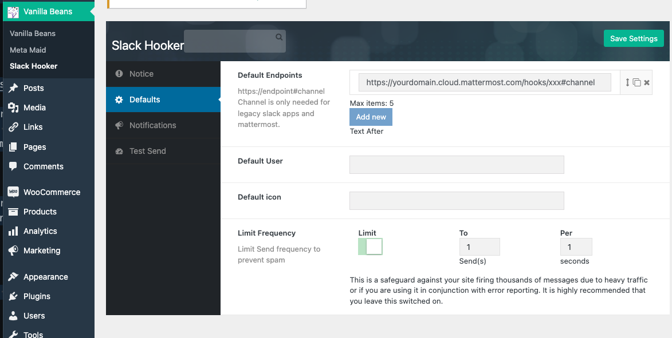Click the 'Limit Frequency' label
The height and width of the screenshot is (338, 672).
266,233
